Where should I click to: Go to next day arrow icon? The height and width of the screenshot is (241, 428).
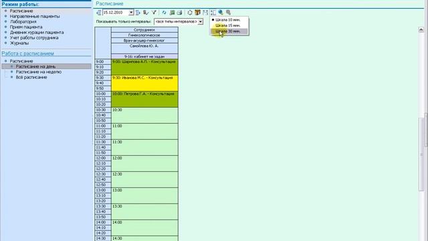(138, 13)
